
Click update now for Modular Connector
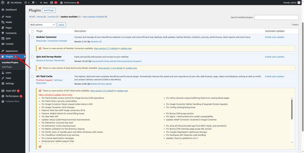tap(126, 48)
